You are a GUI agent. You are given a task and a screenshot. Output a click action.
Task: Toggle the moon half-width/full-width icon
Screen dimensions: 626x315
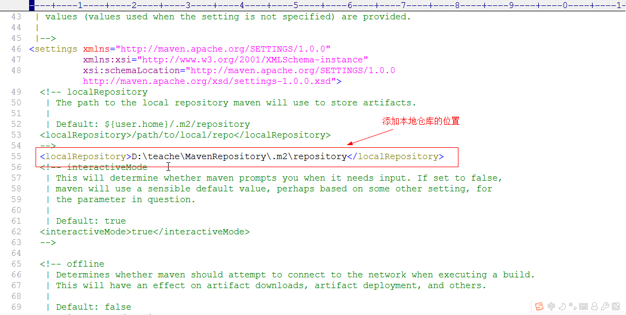click(562, 306)
